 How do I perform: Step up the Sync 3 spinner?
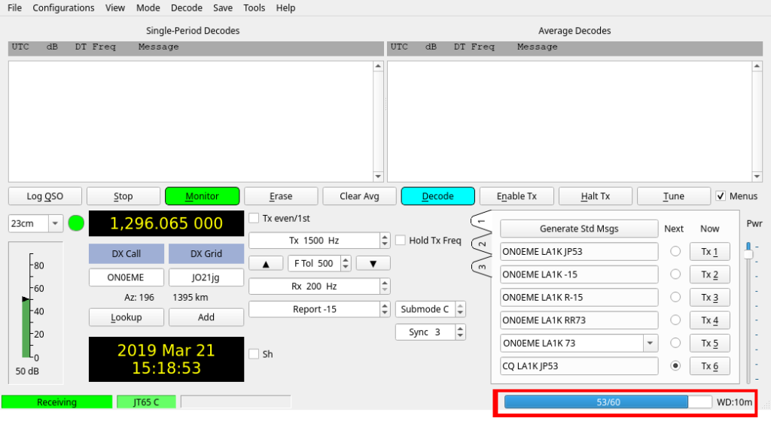point(460,328)
